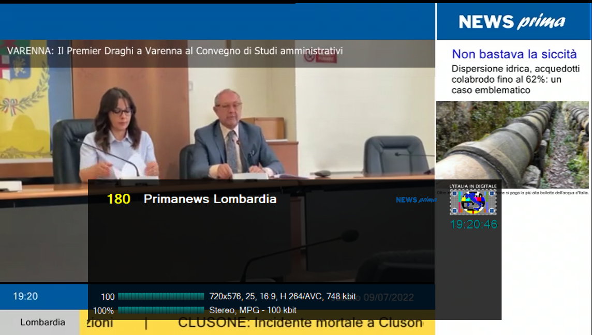The height and width of the screenshot is (335, 592).
Task: Click the NEWS prima header logo
Action: point(512,22)
